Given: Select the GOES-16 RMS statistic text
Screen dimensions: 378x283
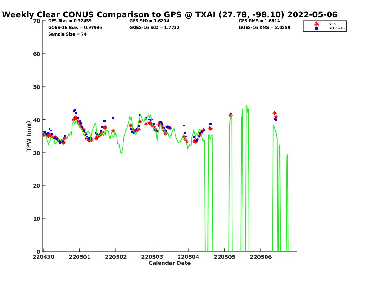Looking at the screenshot, I should tap(265, 28).
